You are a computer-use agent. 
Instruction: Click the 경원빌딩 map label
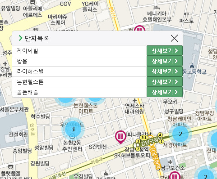tap(40, 163)
